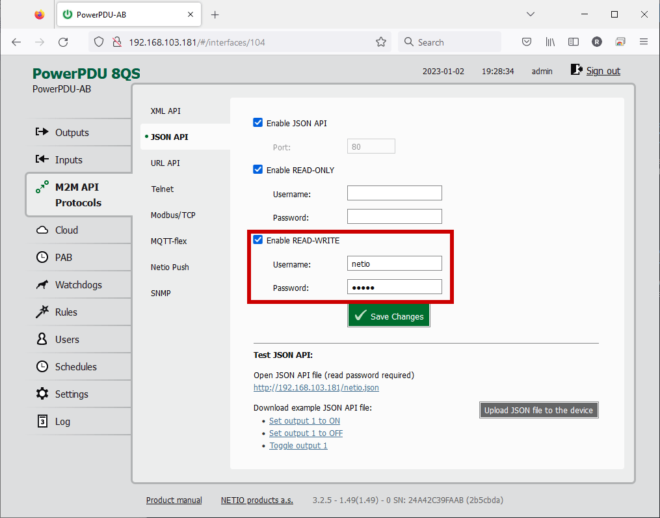The width and height of the screenshot is (660, 518).
Task: Open the Product manual link
Action: (174, 500)
